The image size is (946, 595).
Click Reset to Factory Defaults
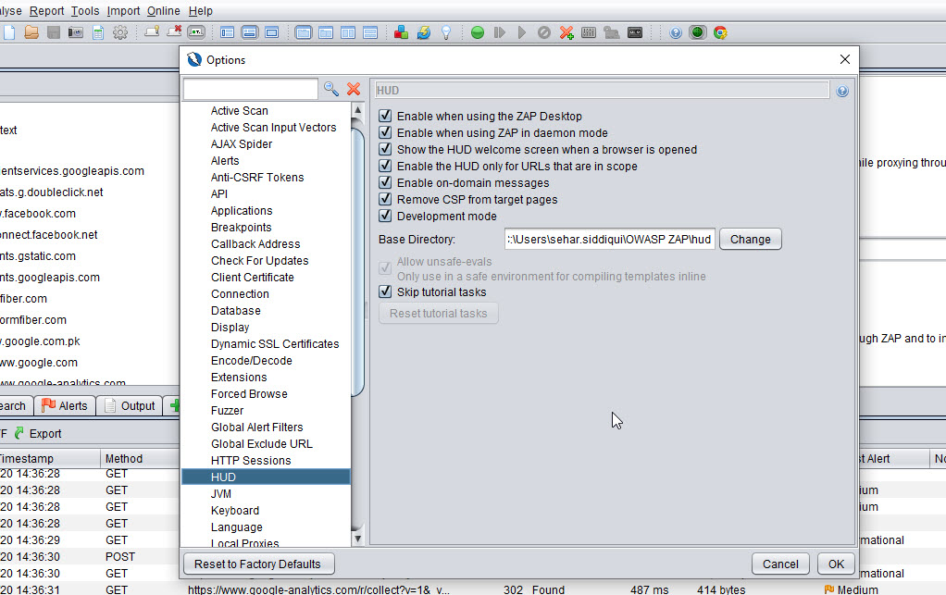(x=258, y=564)
